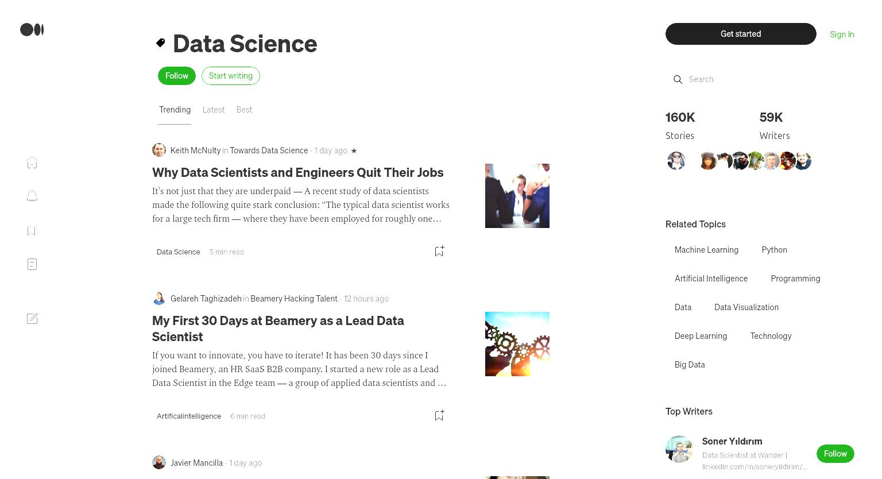The image size is (882, 479).
Task: Open Home from the left sidebar
Action: (x=32, y=163)
